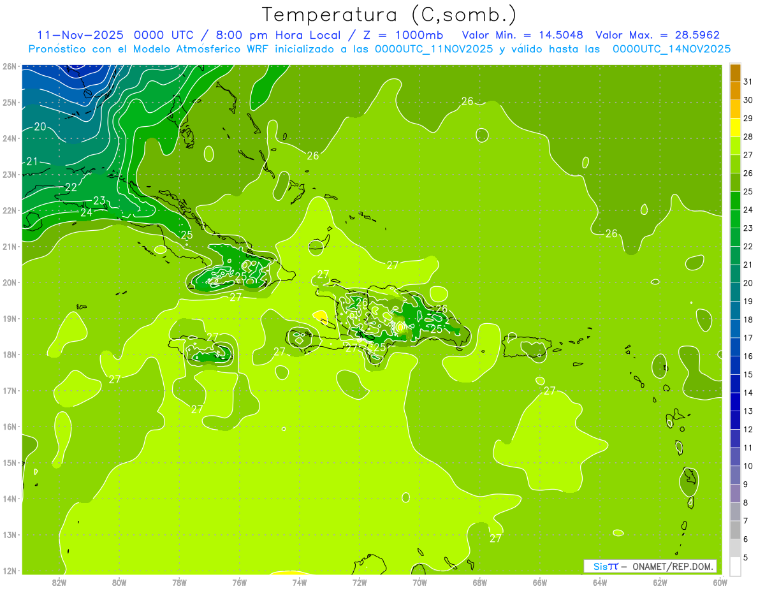
Task: Click the 'ONAMET/REP.DOM.' credit label
Action: pos(672,566)
